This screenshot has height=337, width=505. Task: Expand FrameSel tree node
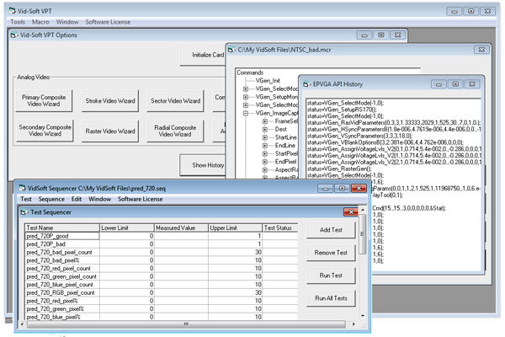pos(265,121)
